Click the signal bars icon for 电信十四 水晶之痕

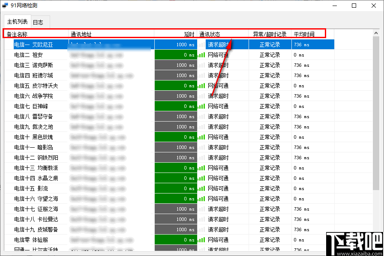point(201,178)
